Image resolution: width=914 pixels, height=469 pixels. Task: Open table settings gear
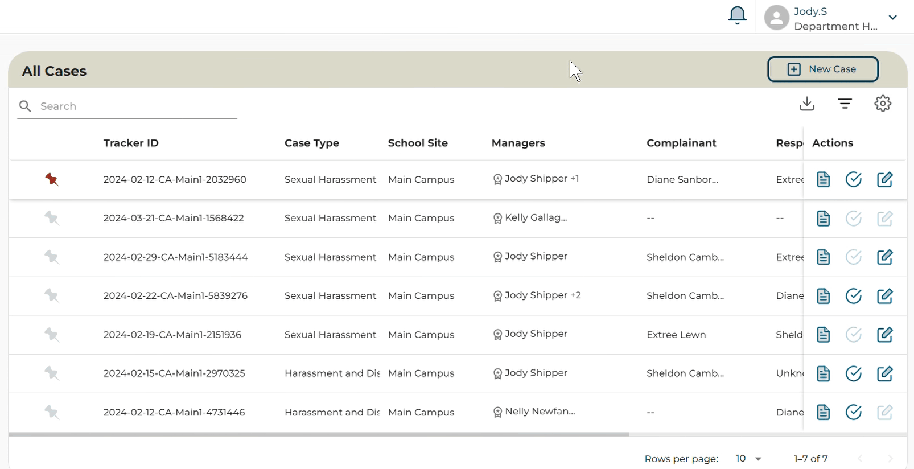tap(883, 104)
